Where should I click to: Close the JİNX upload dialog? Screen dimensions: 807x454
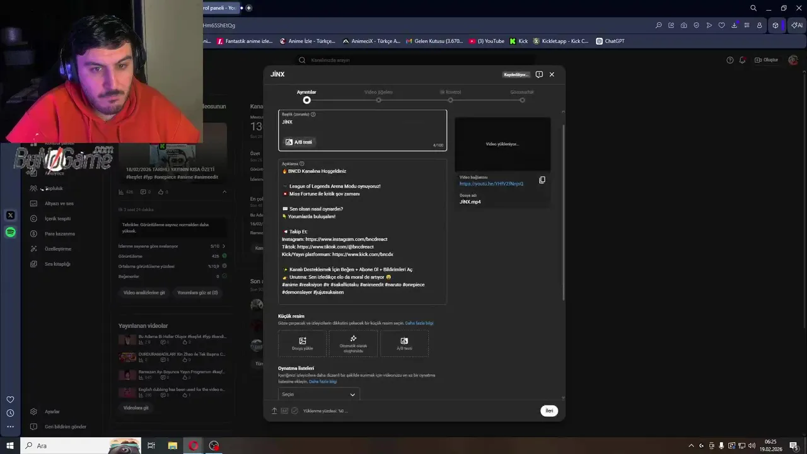click(x=552, y=74)
